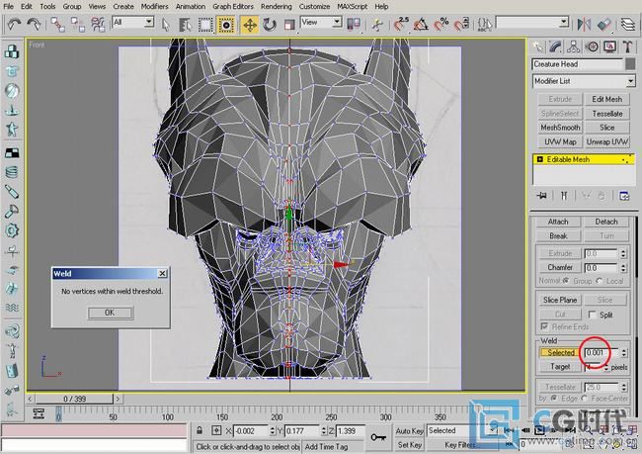Click the Weld Selected button
The image size is (642, 454).
[560, 352]
